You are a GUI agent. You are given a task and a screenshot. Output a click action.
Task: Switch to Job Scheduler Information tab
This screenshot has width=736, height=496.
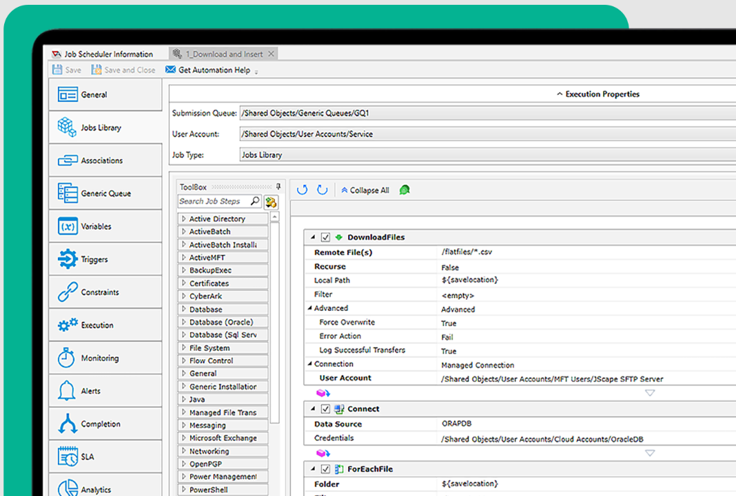(x=108, y=54)
